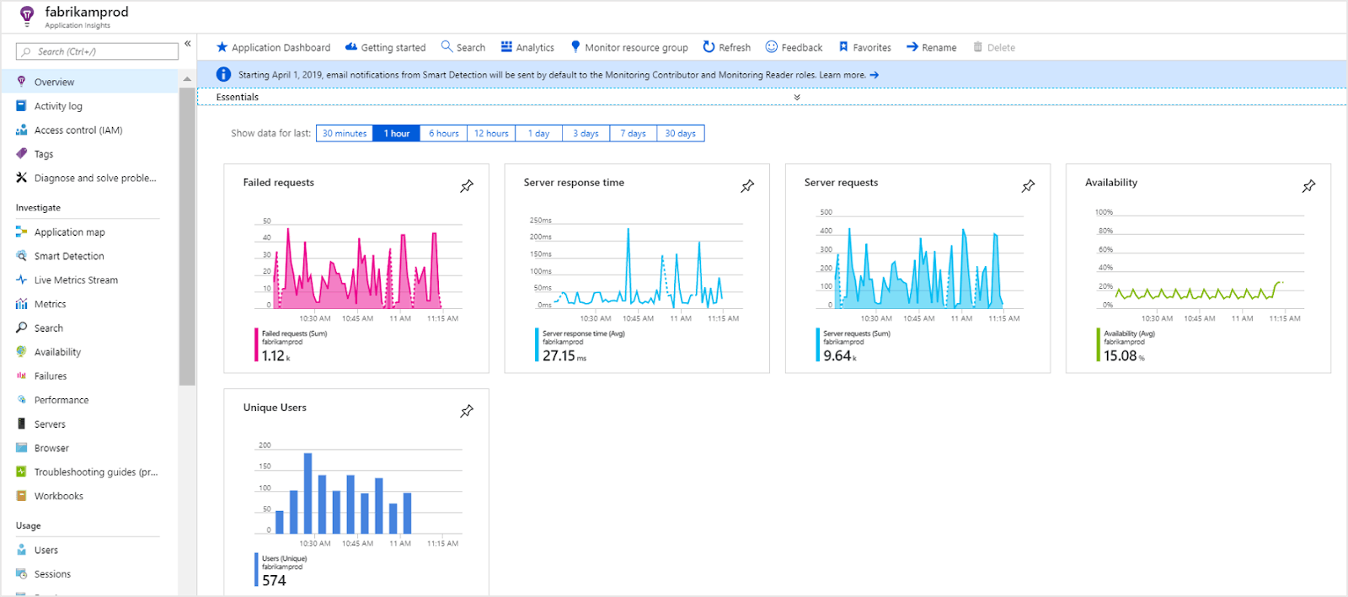Click the notification info icon
Image resolution: width=1348 pixels, height=597 pixels.
tap(223, 74)
